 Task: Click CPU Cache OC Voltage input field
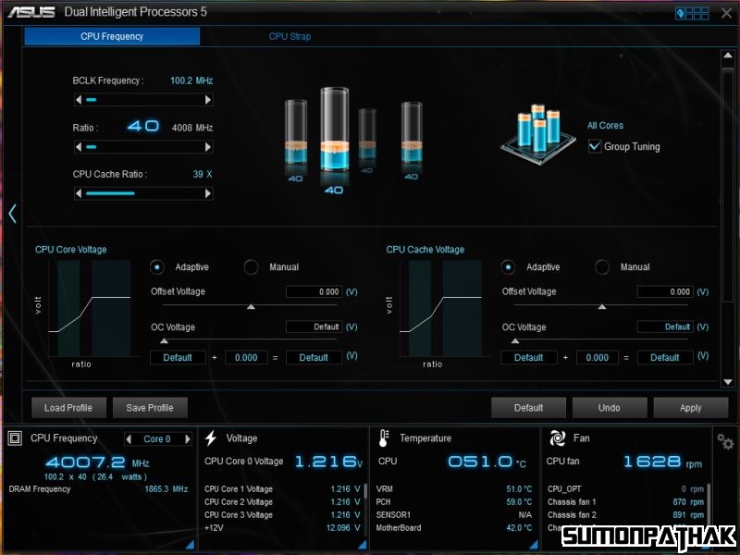[x=665, y=327]
